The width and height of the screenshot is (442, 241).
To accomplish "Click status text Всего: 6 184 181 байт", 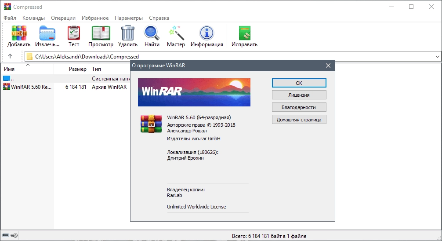I will point(269,236).
